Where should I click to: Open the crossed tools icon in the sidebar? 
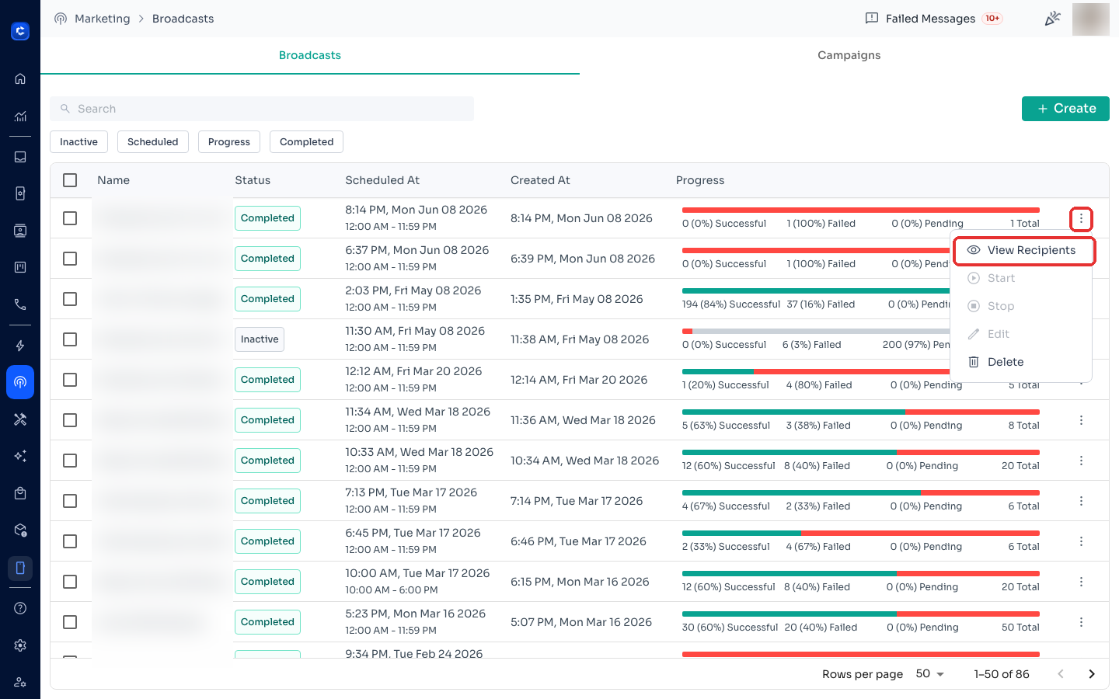point(20,419)
